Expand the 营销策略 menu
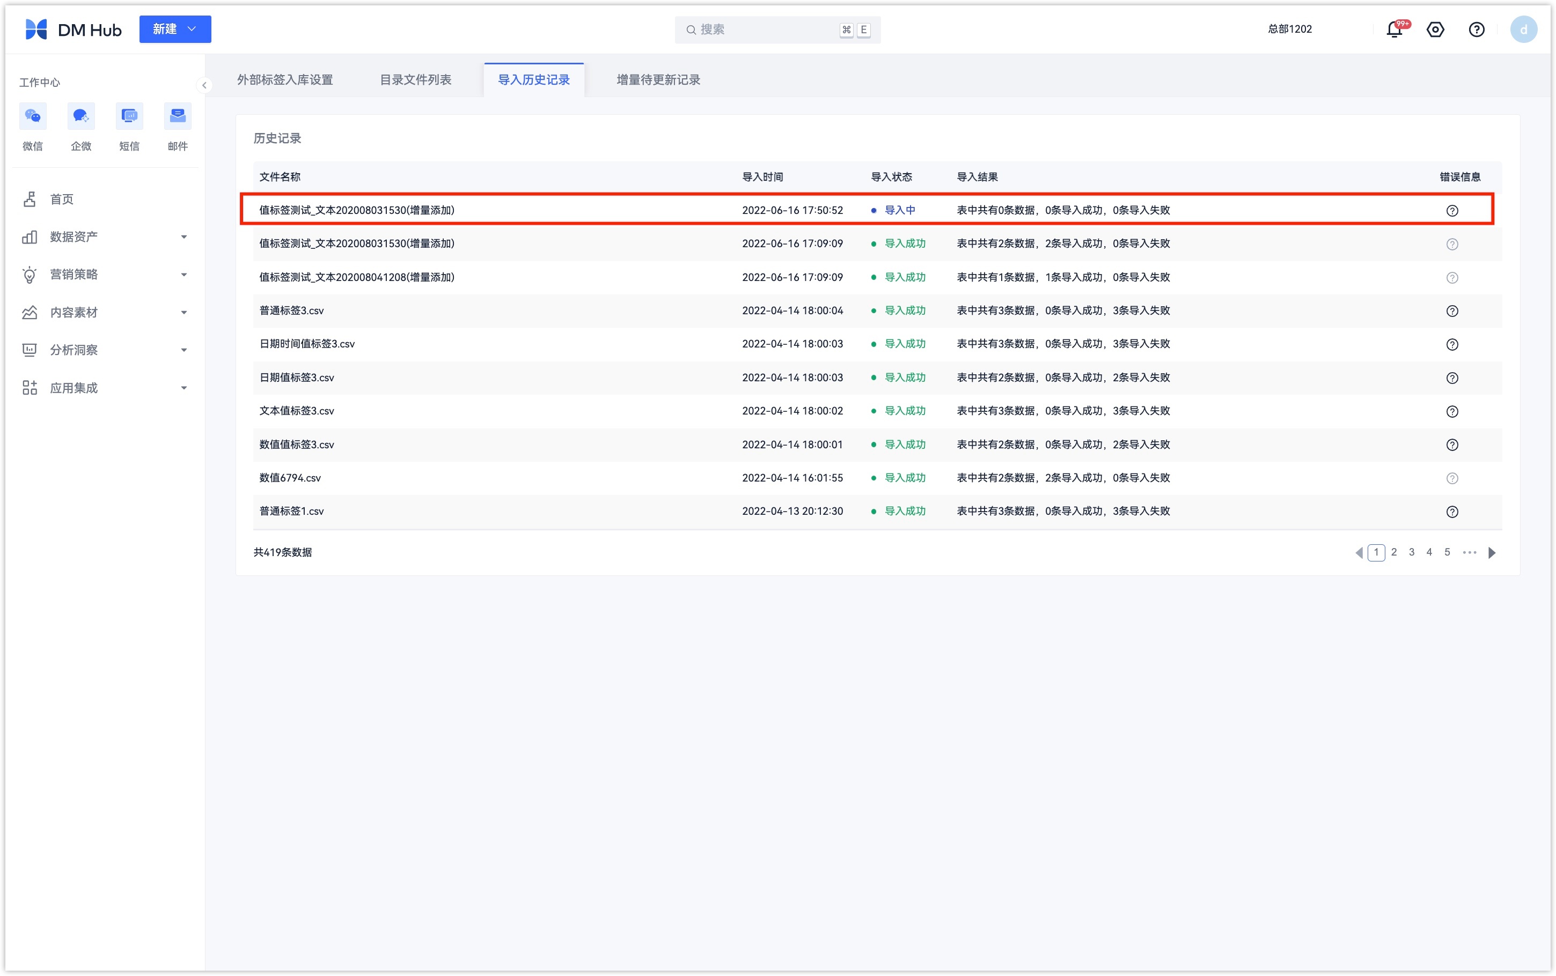 coord(105,275)
